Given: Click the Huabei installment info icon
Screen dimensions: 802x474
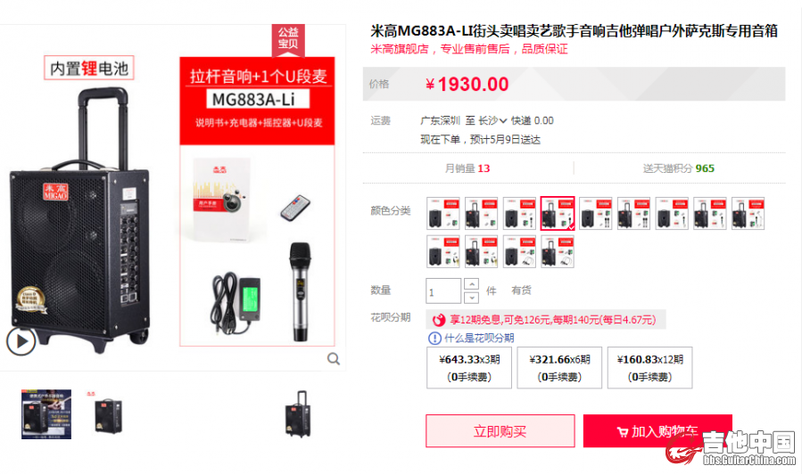Looking at the screenshot, I should [434, 339].
